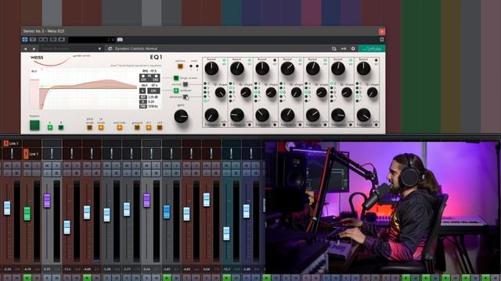Click the CH1 button beside the A button in the display
This screenshot has height=281, width=501.
pos(153,91)
